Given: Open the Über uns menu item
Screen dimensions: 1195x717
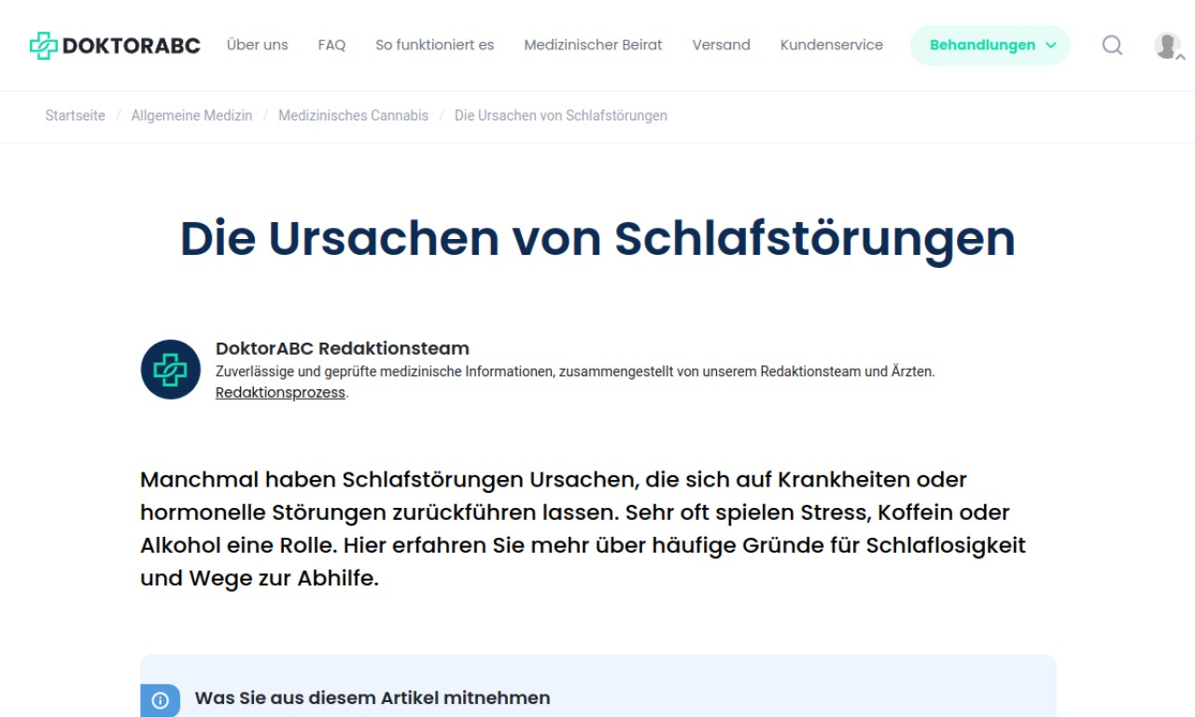Looking at the screenshot, I should point(258,45).
